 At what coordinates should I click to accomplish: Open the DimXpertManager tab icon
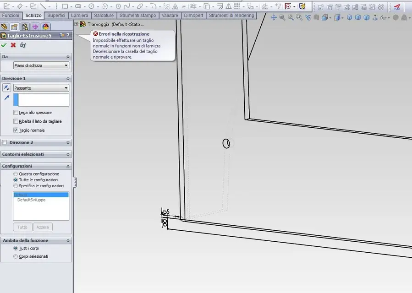(x=35, y=27)
